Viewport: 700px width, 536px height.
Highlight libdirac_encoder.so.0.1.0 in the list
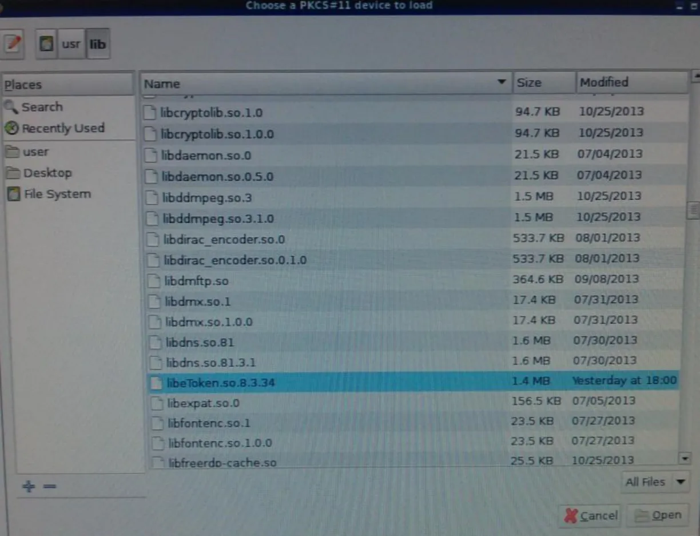tap(413, 260)
